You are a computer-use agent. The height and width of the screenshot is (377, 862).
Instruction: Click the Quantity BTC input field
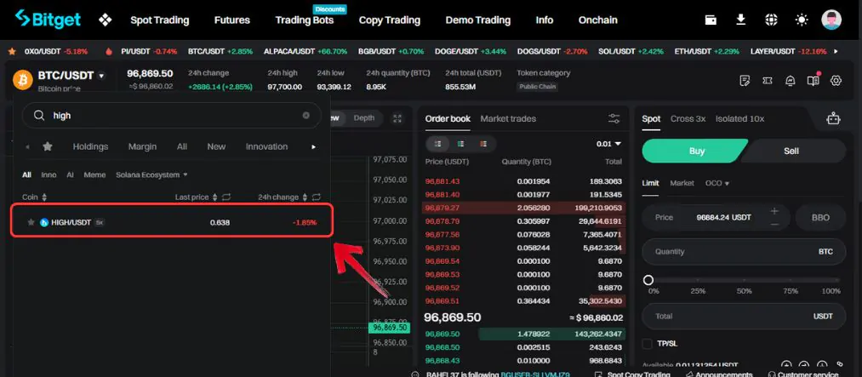tap(744, 252)
